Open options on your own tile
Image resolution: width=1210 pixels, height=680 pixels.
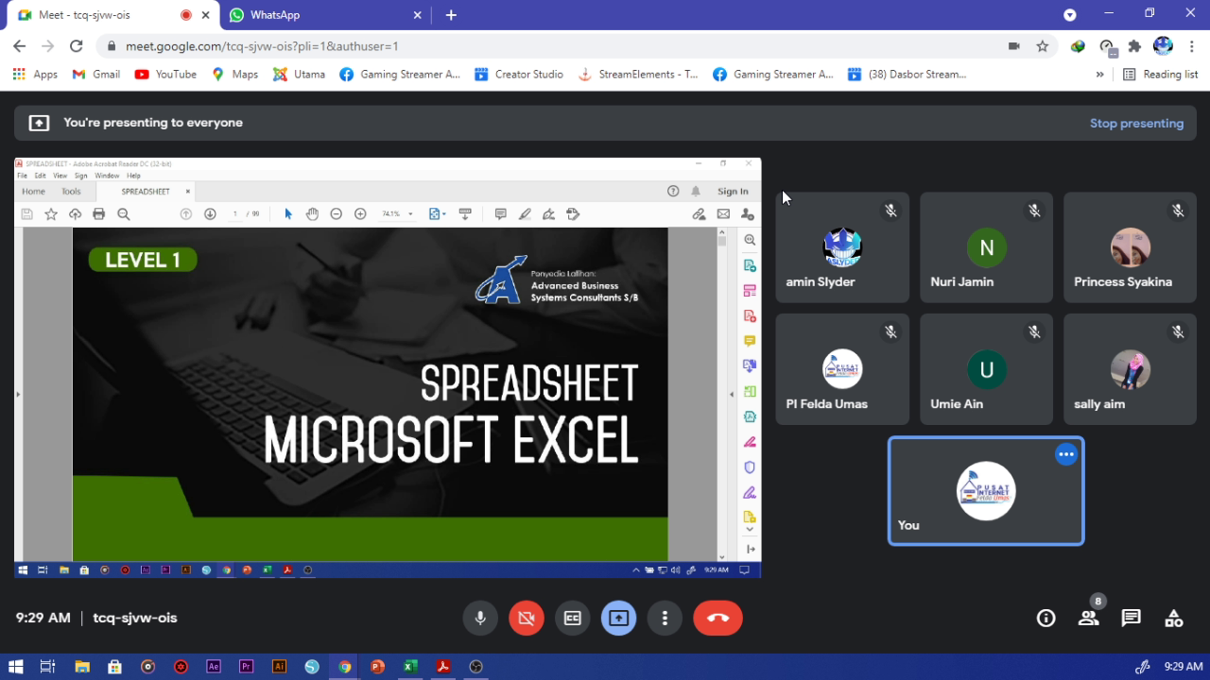tap(1066, 454)
